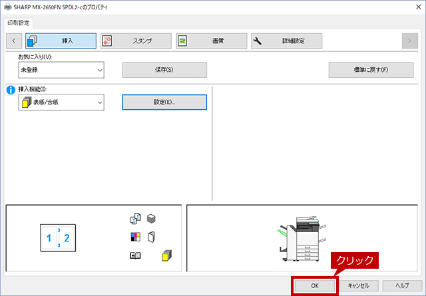The height and width of the screenshot is (296, 426).
Task: Click the blue information icon
Action: coord(11,90)
